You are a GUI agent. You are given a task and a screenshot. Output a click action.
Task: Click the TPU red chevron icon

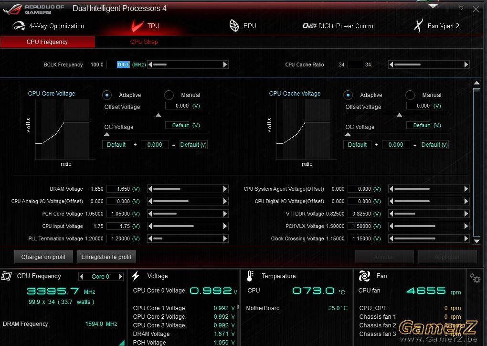click(x=137, y=26)
